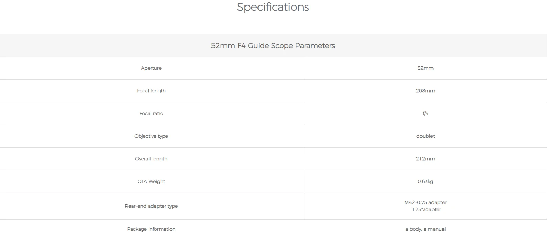The image size is (548, 252).
Task: Click the doublet objective value
Action: pyautogui.click(x=425, y=136)
